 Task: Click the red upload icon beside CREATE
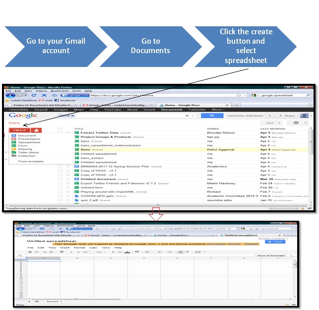pyautogui.click(x=36, y=130)
